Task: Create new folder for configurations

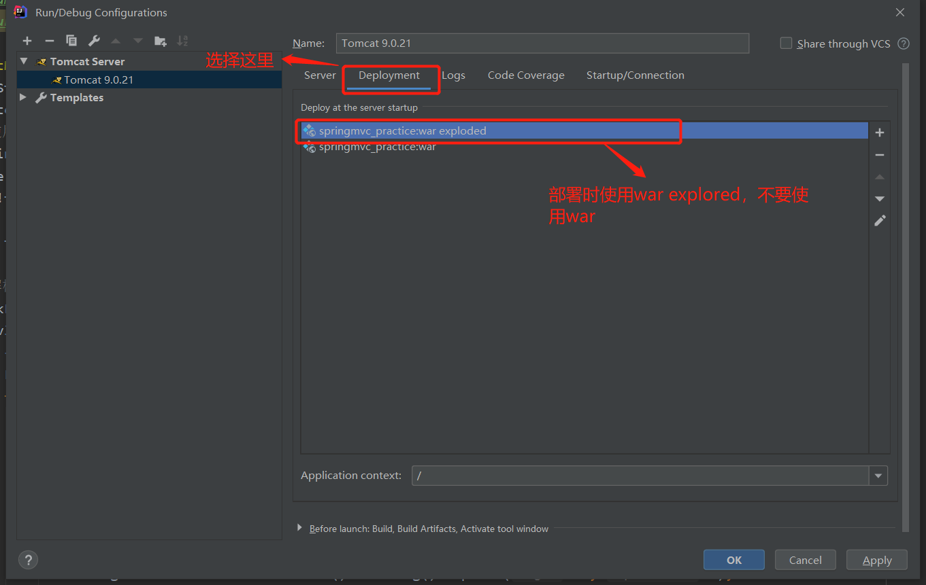Action: 161,41
